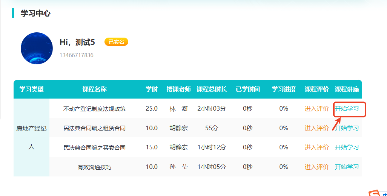
Task: Click 进入评价 in the 租赁合同 row
Action: tap(316, 128)
